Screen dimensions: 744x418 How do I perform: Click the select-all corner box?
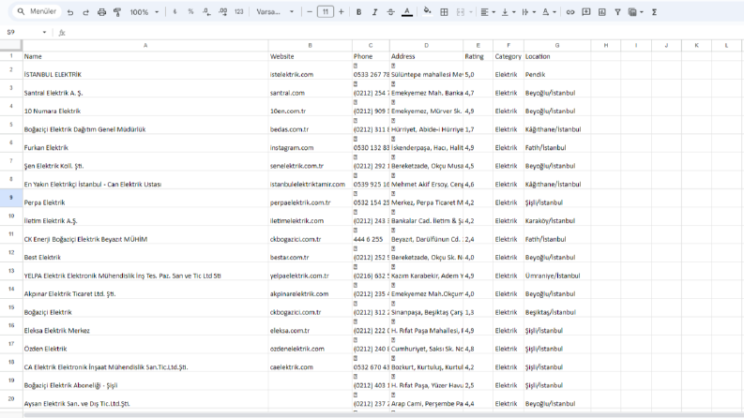click(11, 46)
